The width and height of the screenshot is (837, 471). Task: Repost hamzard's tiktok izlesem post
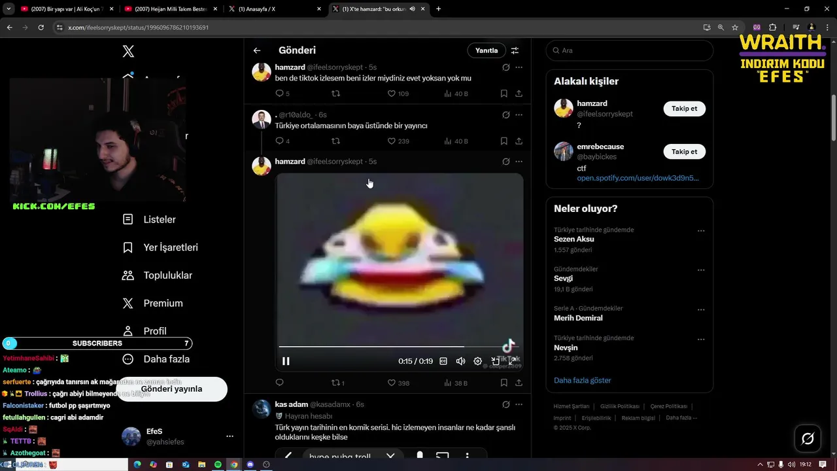point(336,94)
